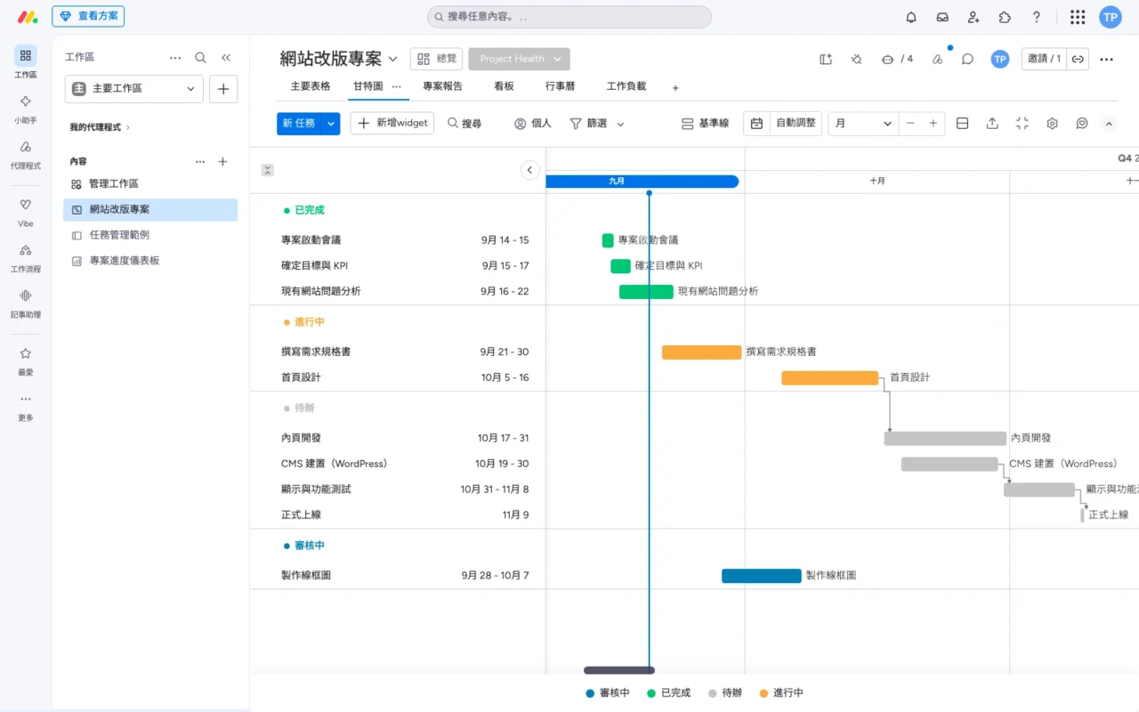
Task: Zoom out timeline with minus button
Action: pos(909,124)
